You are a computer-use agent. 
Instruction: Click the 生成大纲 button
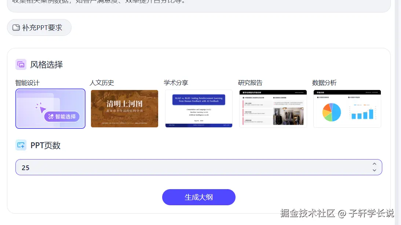tap(199, 197)
